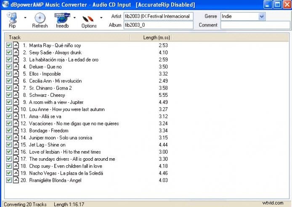Select track 'Love of lesbian - Hi to the next times'
The image size is (292, 207).
65,152
